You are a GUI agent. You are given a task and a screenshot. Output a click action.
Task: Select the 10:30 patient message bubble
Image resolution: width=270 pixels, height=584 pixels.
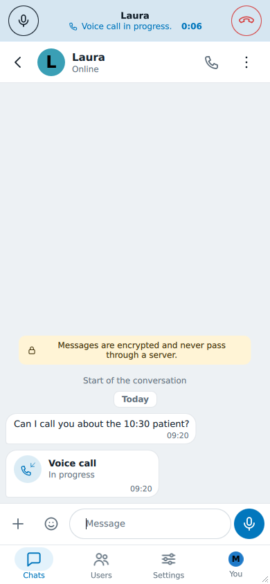101,429
